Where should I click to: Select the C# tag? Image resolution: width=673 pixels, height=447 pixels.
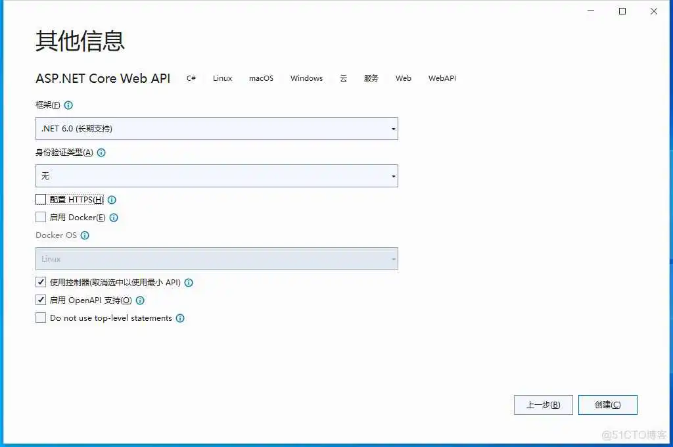click(x=191, y=78)
